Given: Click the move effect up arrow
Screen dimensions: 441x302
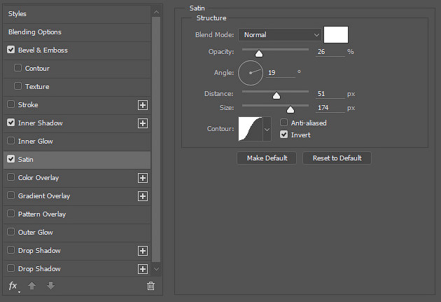Looking at the screenshot, I should (31, 286).
